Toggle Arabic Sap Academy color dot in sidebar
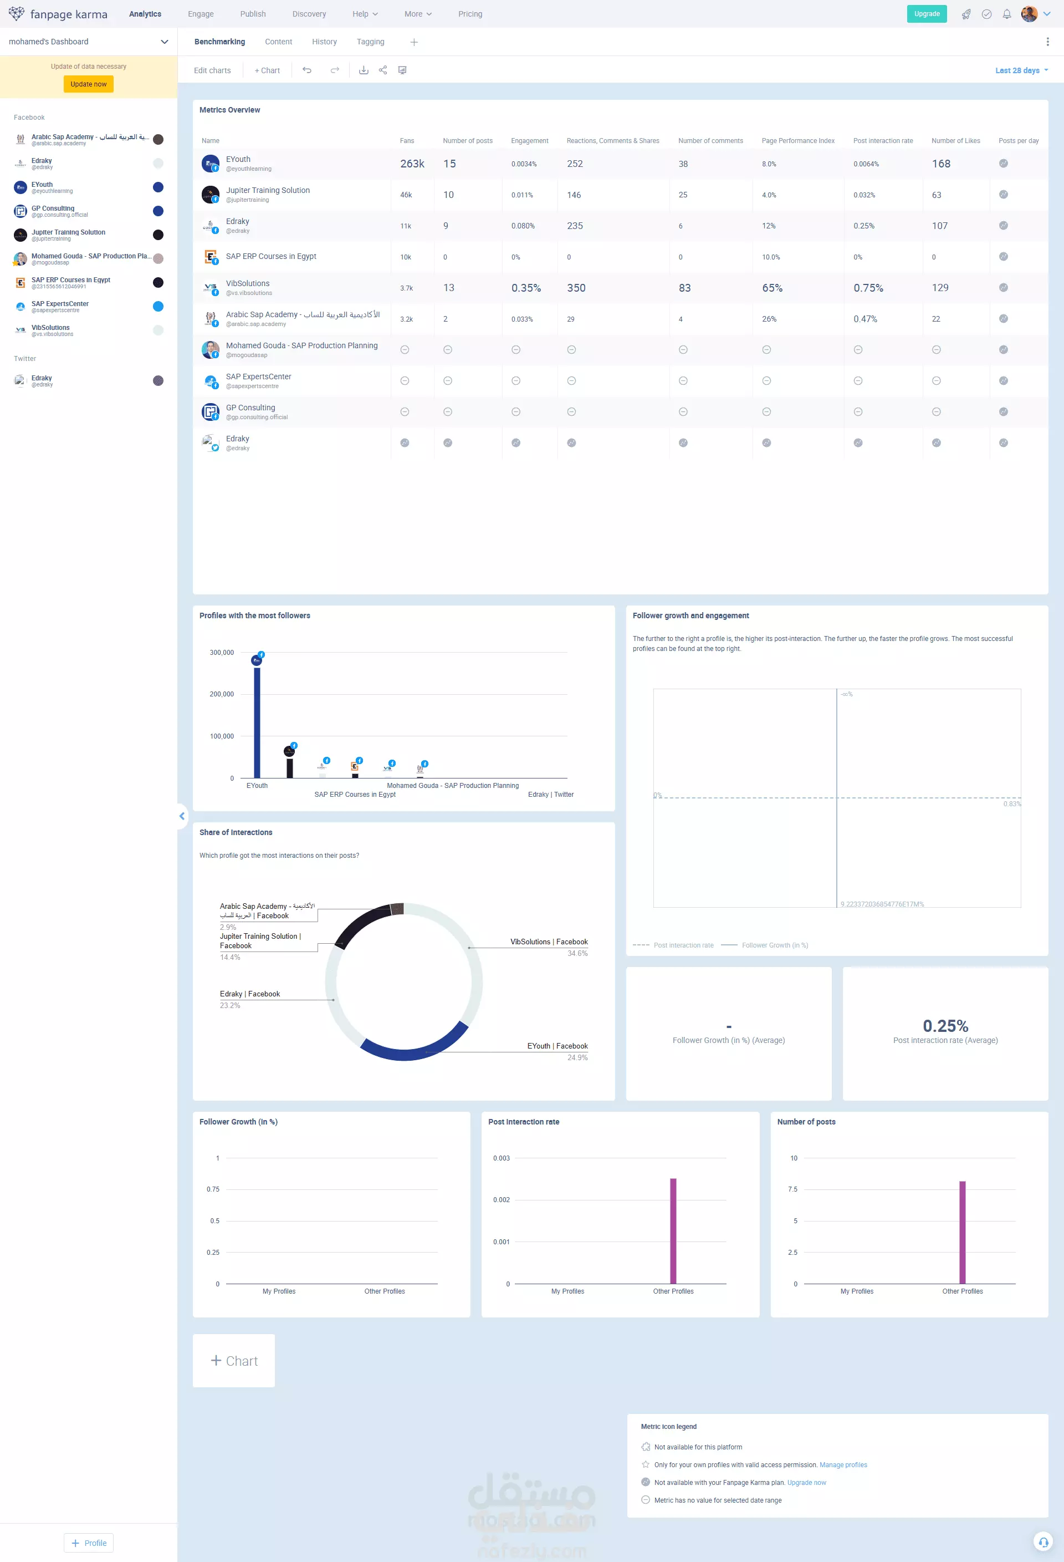 click(x=158, y=139)
